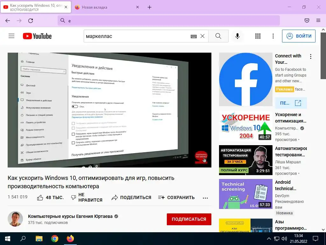Like the video with thumbs up

pyautogui.click(x=50, y=197)
